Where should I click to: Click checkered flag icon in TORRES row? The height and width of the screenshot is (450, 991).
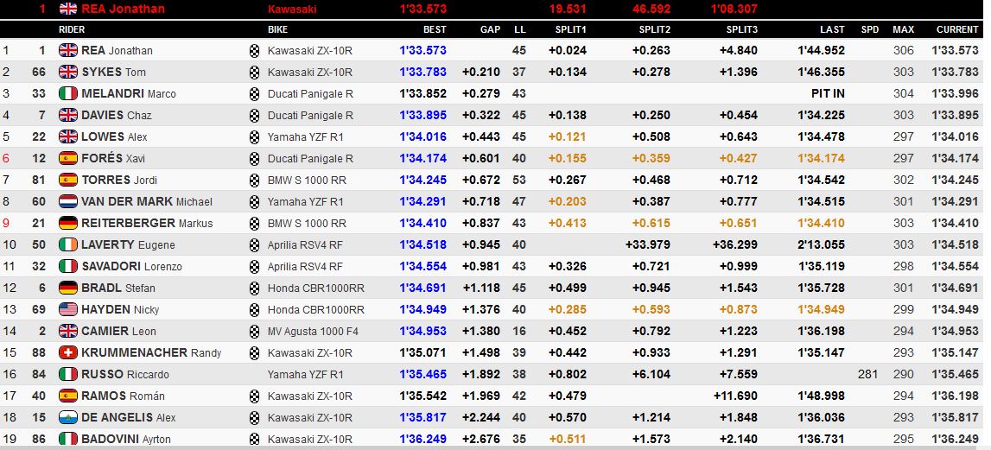[254, 180]
